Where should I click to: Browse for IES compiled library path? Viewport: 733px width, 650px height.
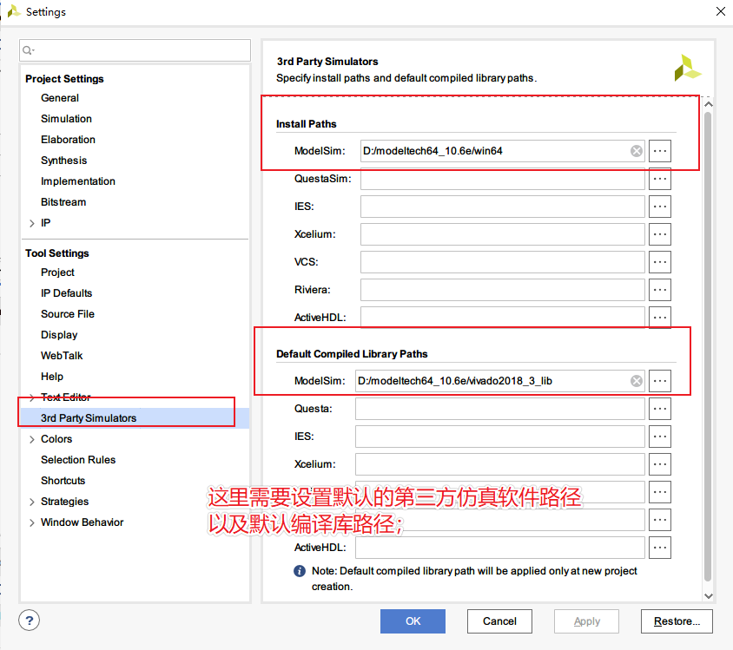(x=659, y=437)
